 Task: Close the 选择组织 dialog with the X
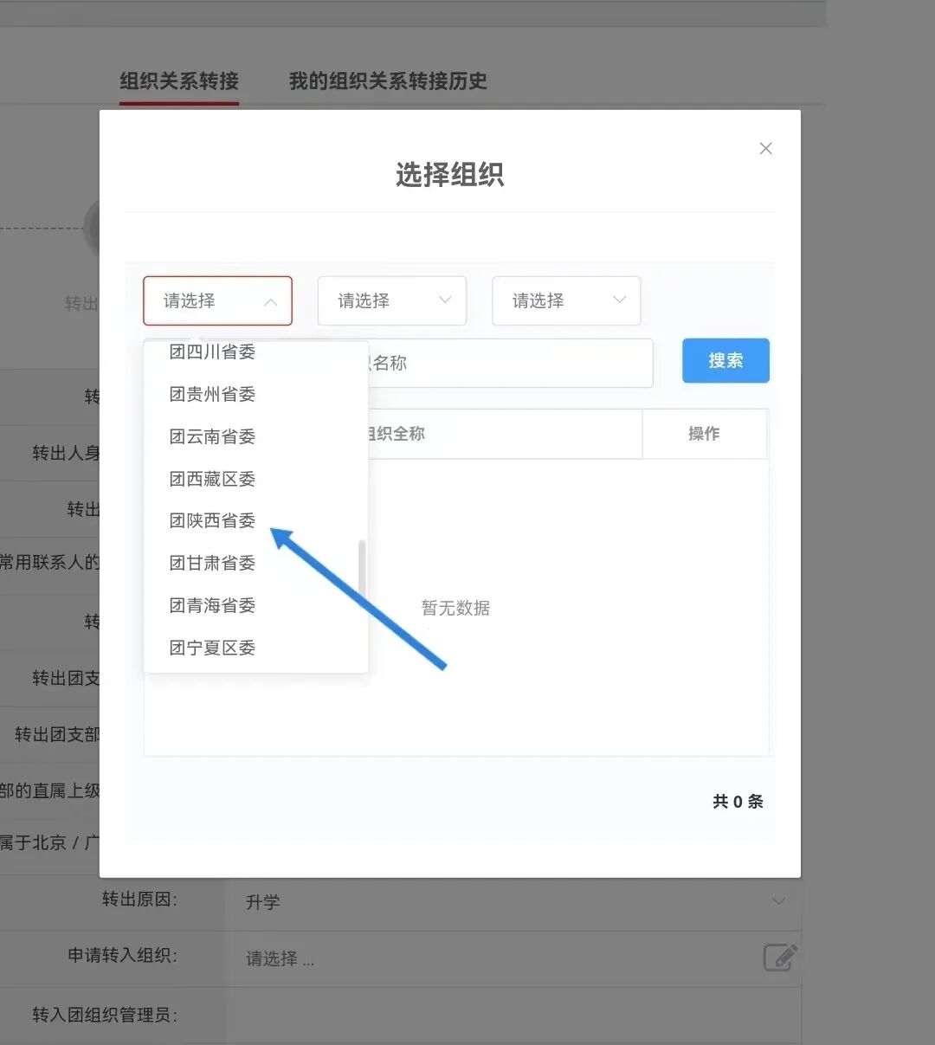[765, 148]
